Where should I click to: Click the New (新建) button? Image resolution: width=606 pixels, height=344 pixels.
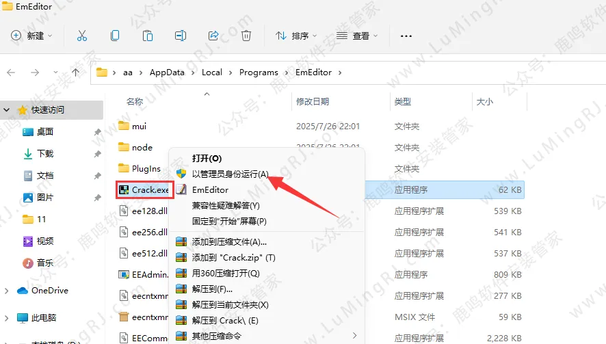point(31,36)
